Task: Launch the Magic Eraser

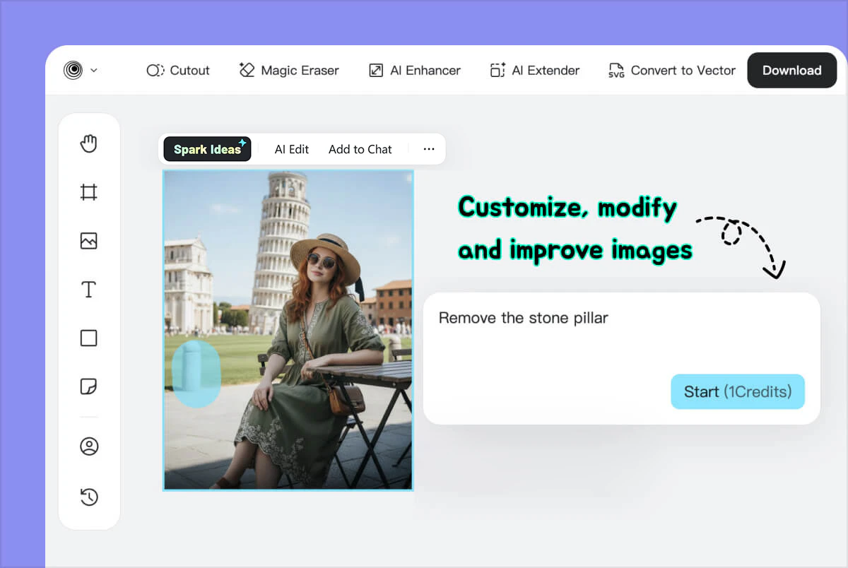Action: pyautogui.click(x=289, y=70)
